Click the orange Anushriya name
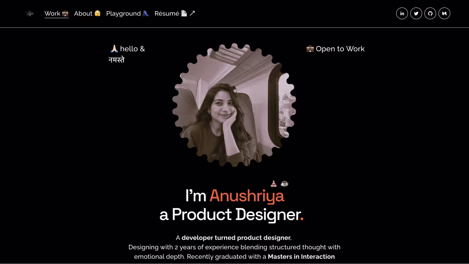 click(247, 196)
